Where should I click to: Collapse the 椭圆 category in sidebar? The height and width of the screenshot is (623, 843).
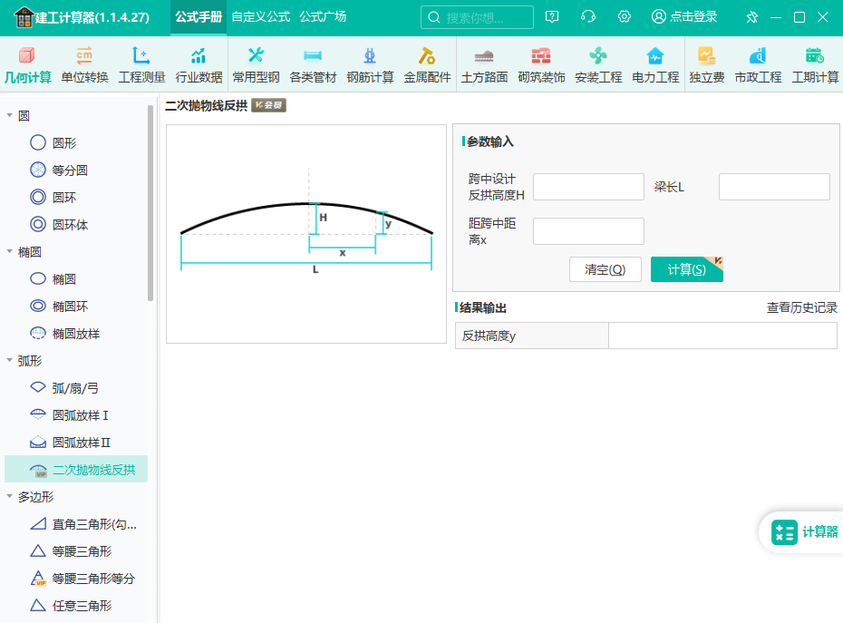tap(10, 251)
